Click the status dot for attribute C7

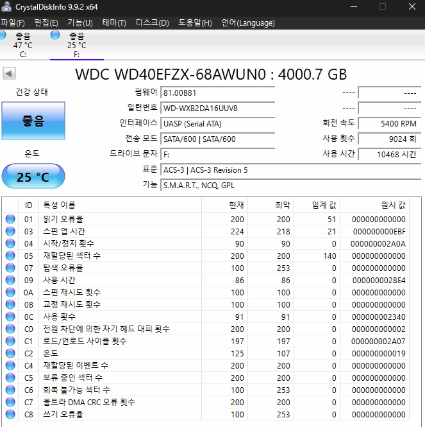pos(10,402)
